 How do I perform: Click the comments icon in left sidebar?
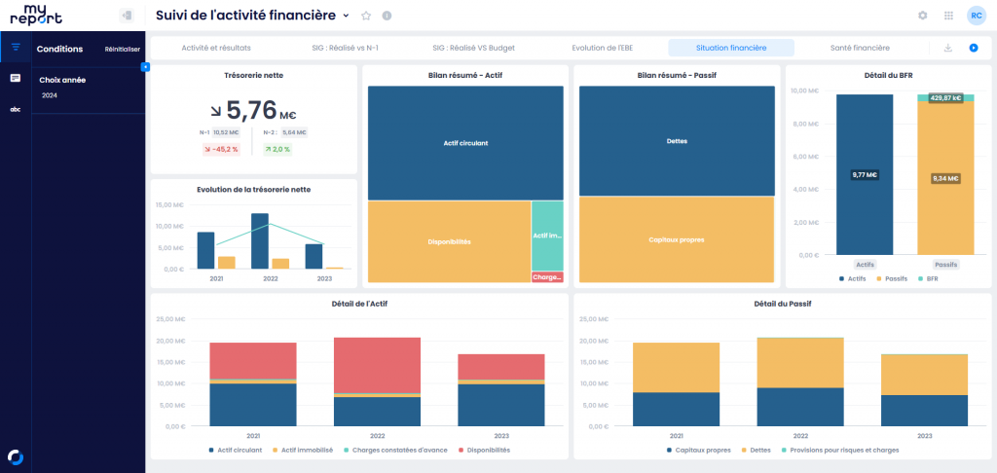tap(16, 78)
